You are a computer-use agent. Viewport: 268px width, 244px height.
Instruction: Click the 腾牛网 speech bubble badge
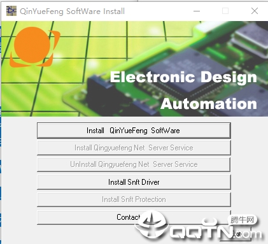pyautogui.click(x=243, y=220)
